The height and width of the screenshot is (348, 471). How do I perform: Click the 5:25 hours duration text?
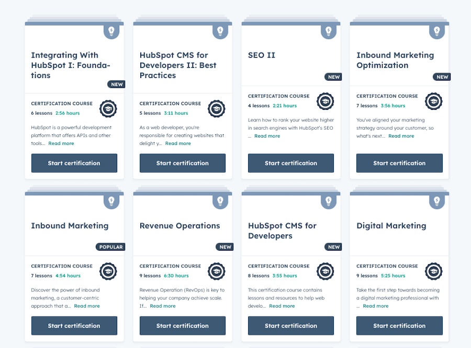point(393,276)
